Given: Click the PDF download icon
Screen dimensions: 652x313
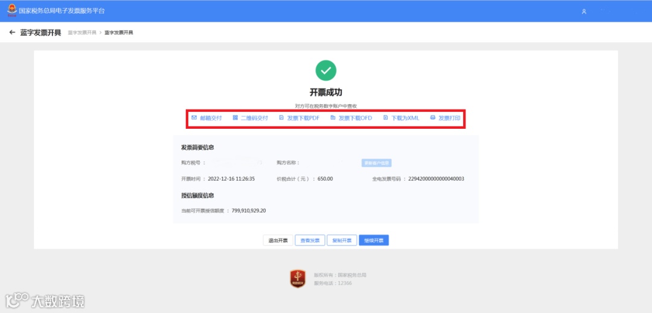Looking at the screenshot, I should [281, 118].
